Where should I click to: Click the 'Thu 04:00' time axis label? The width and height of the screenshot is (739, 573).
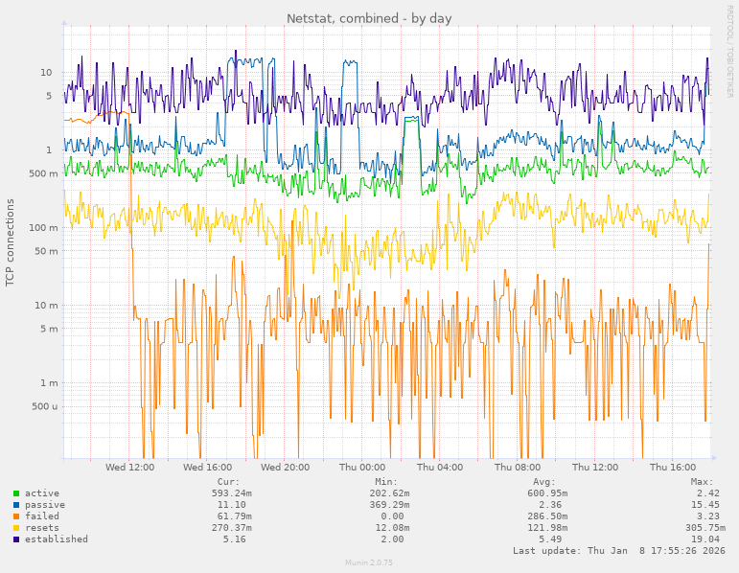440,467
